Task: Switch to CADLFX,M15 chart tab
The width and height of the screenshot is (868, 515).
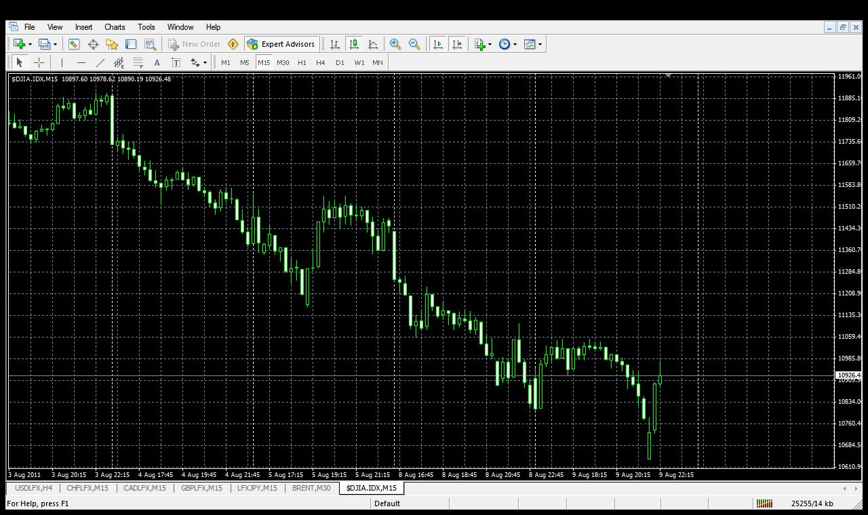Action: (x=144, y=488)
